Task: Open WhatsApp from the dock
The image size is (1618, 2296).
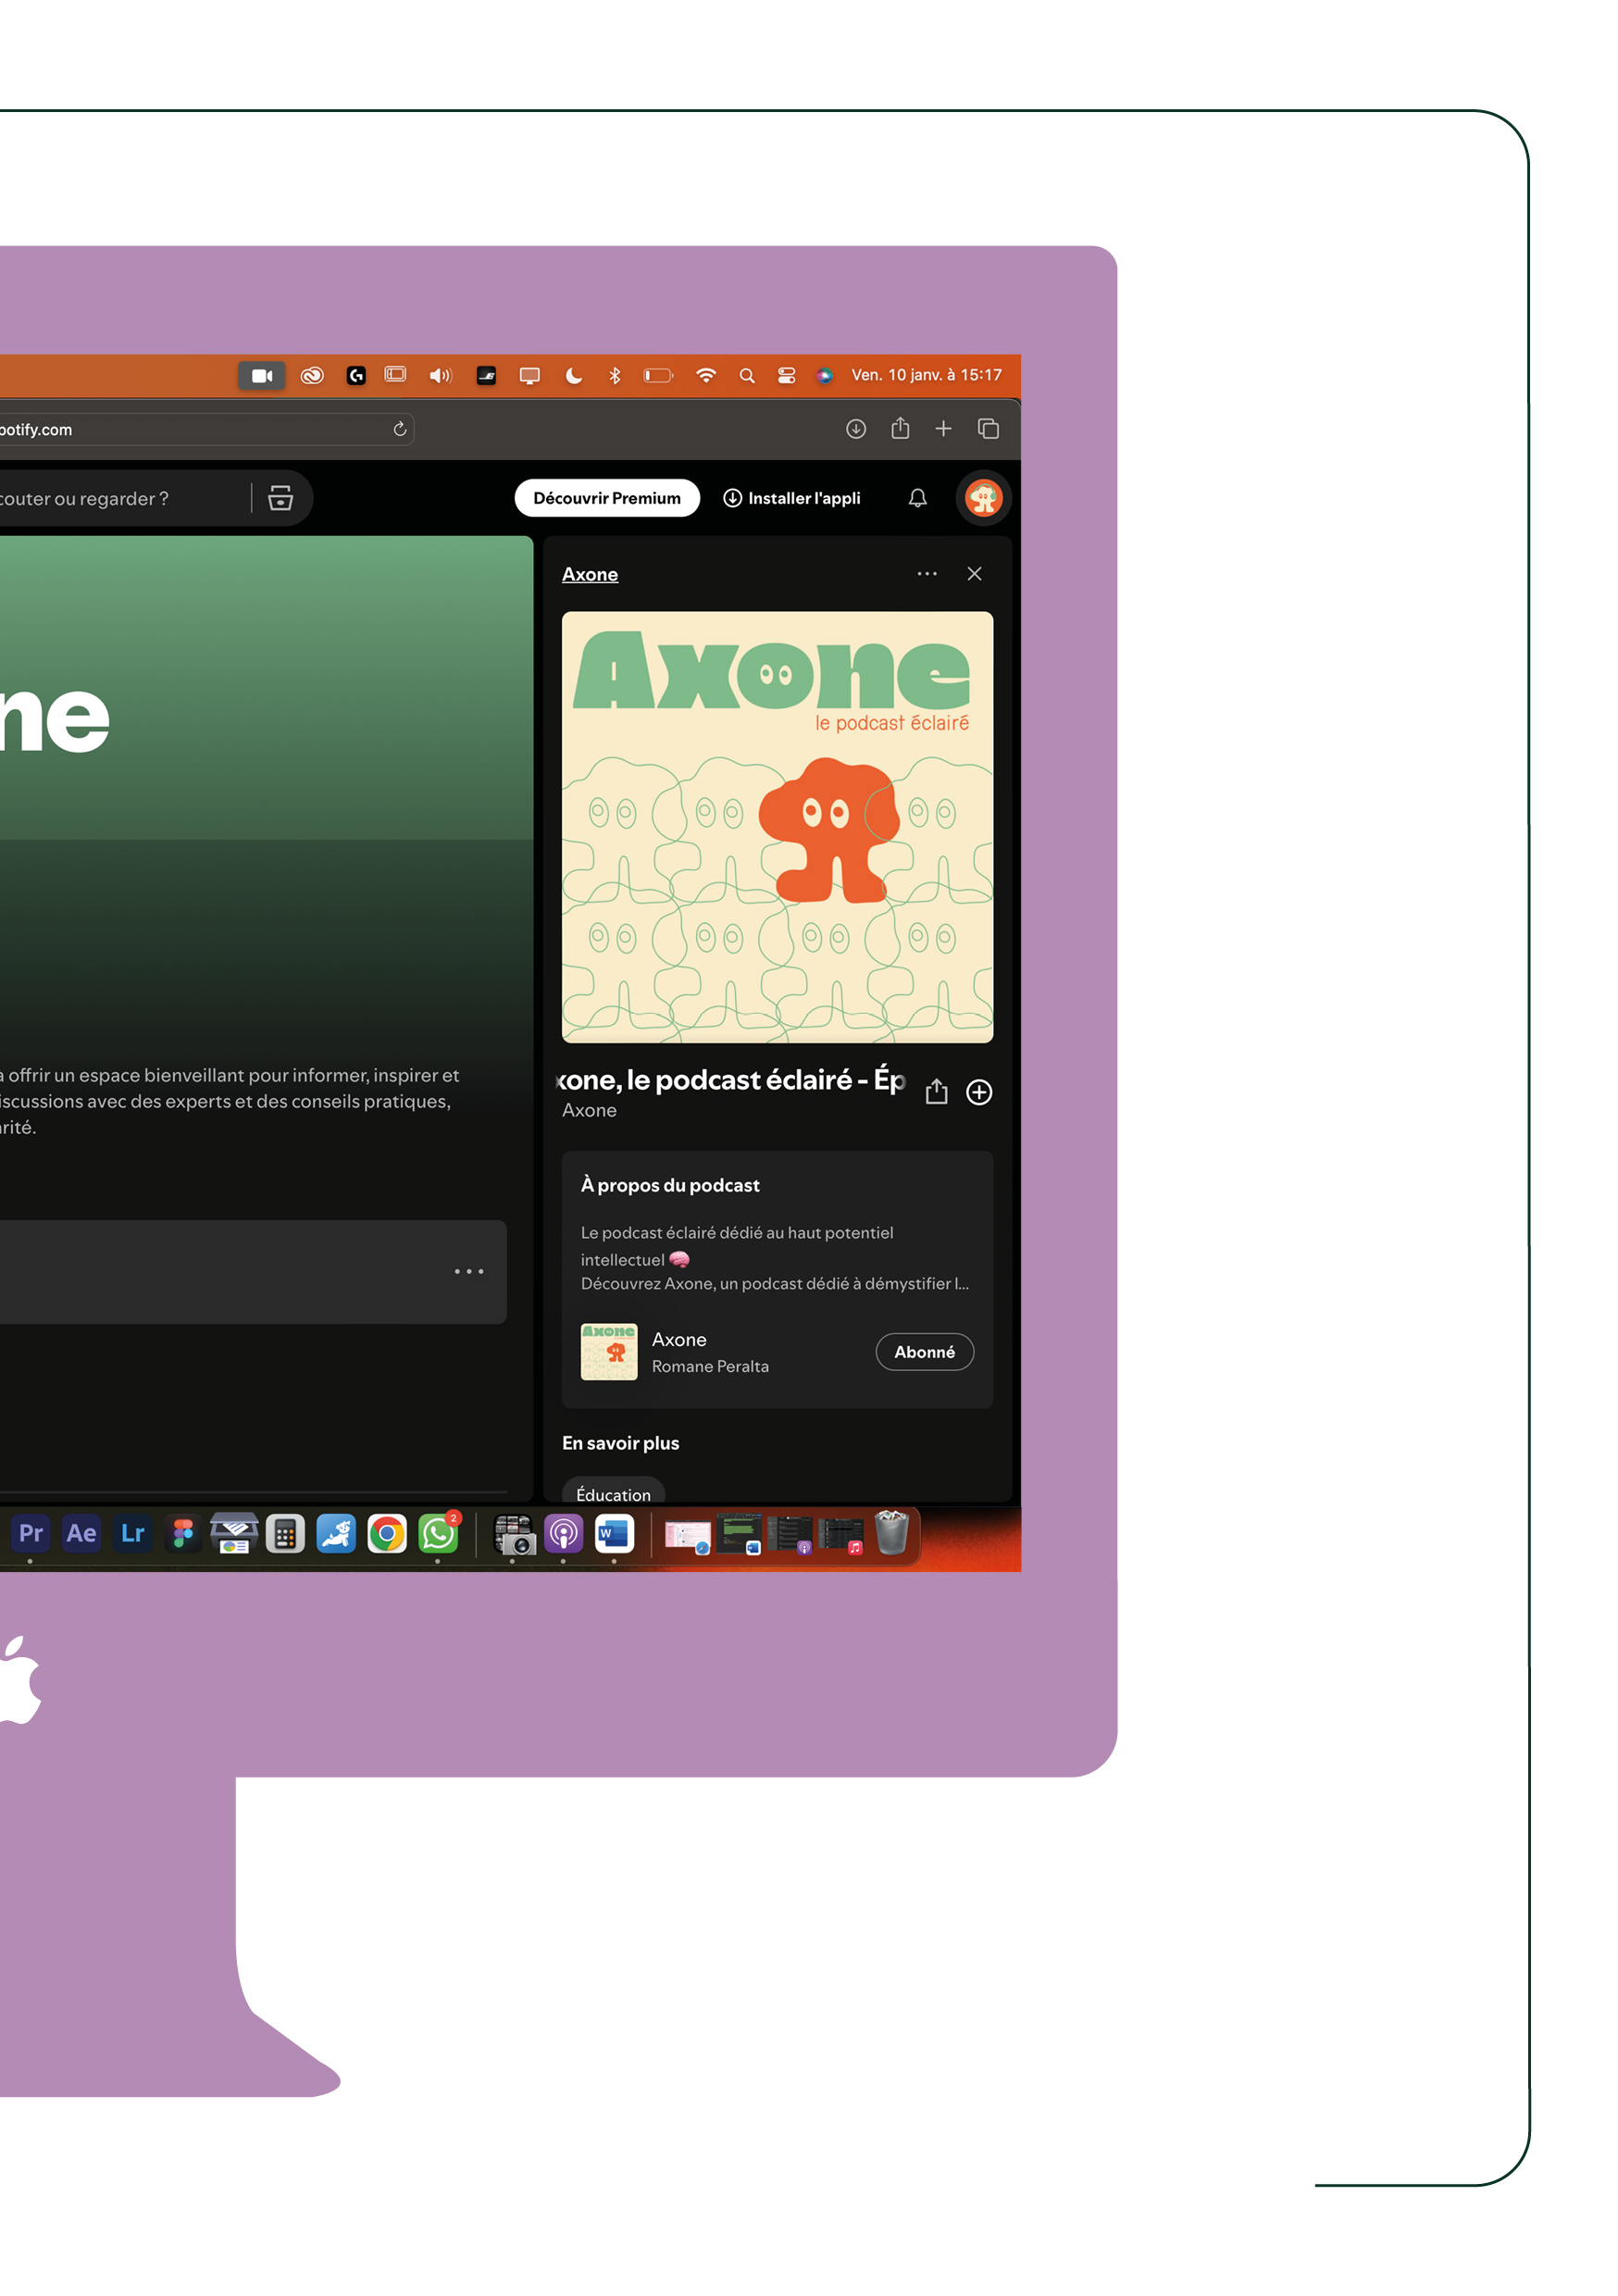Action: 438,1534
